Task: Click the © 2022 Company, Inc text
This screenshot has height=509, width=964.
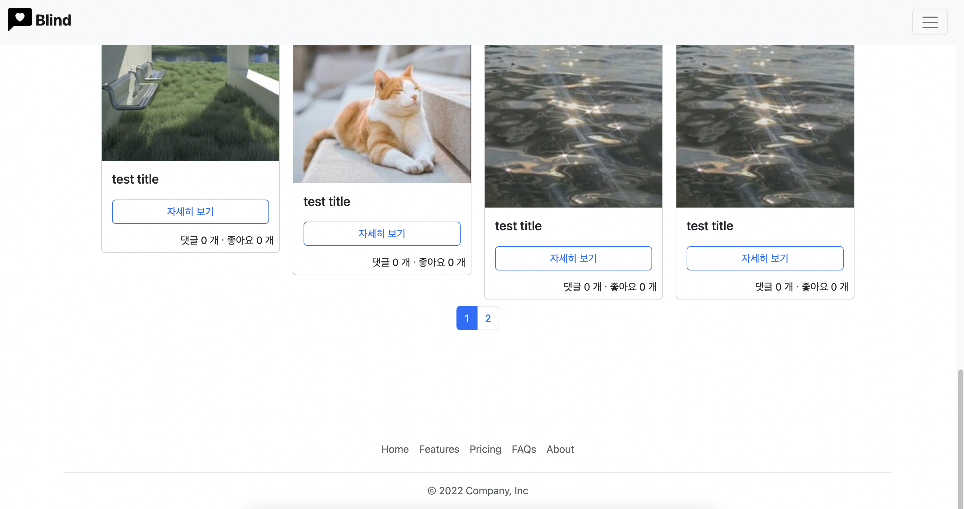Action: 478,491
